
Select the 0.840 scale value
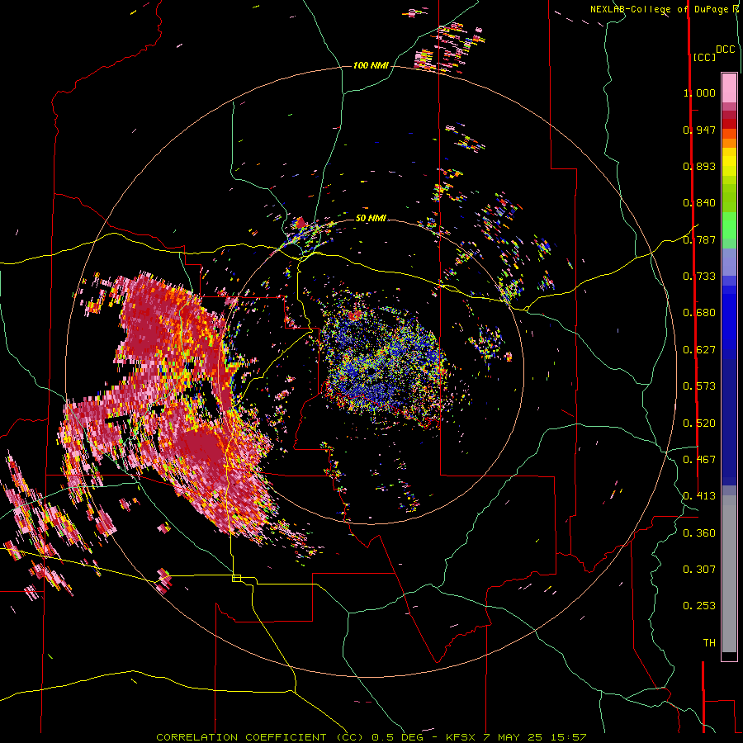[x=699, y=203]
